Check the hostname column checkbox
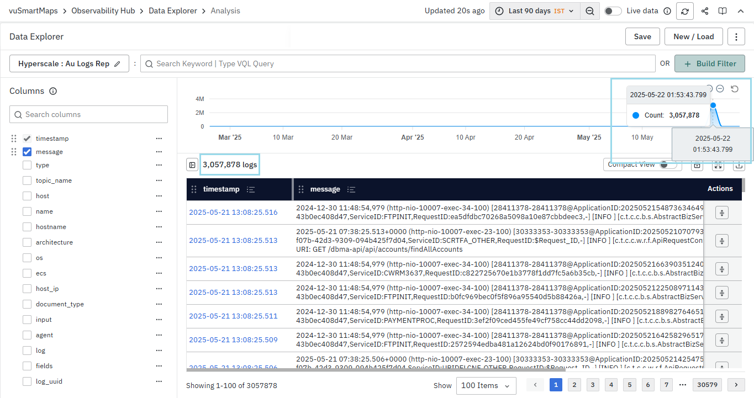 (x=27, y=227)
